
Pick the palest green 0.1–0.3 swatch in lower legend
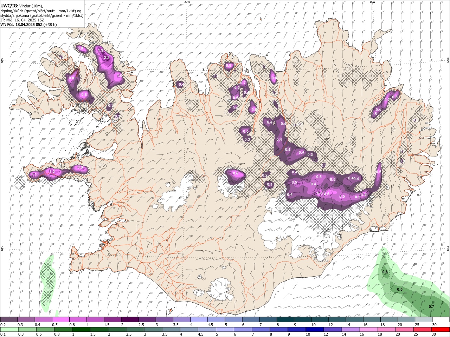pyautogui.click(x=9, y=330)
